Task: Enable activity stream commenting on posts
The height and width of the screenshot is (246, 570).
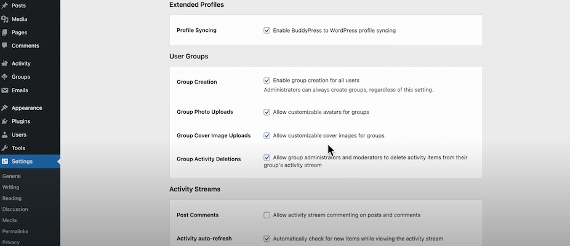Action: coord(267,215)
